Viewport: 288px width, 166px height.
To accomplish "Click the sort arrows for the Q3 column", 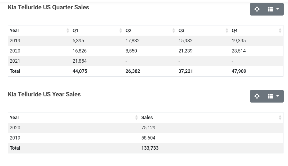I will pyautogui.click(x=227, y=31).
